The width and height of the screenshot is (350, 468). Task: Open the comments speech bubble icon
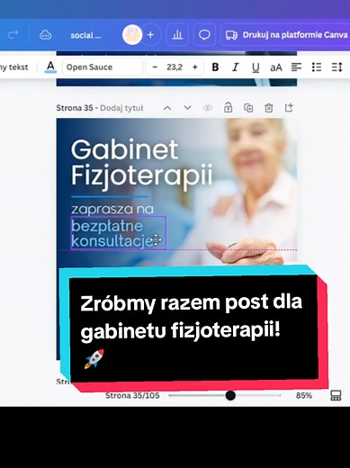click(204, 35)
